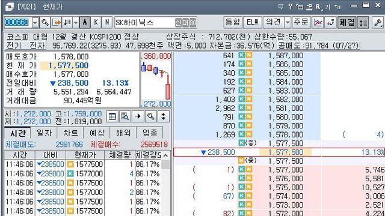Click the stock search magnifier icon
This screenshot has width=385, height=216.
coord(45,23)
